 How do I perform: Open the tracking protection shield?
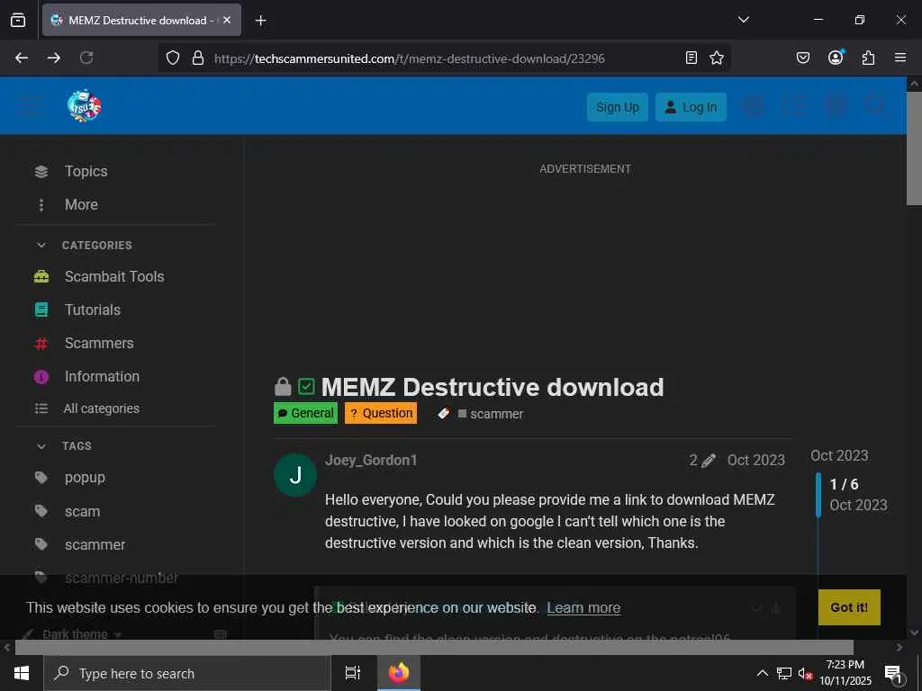coord(172,58)
